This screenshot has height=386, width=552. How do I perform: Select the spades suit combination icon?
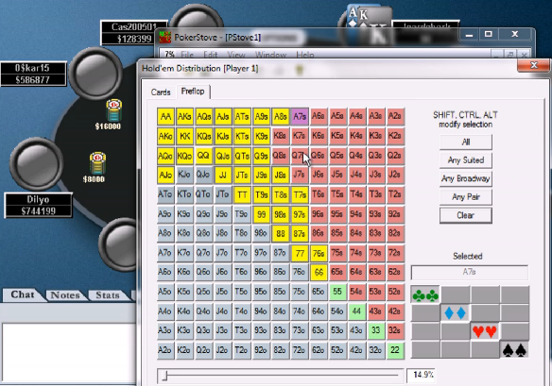coord(514,349)
